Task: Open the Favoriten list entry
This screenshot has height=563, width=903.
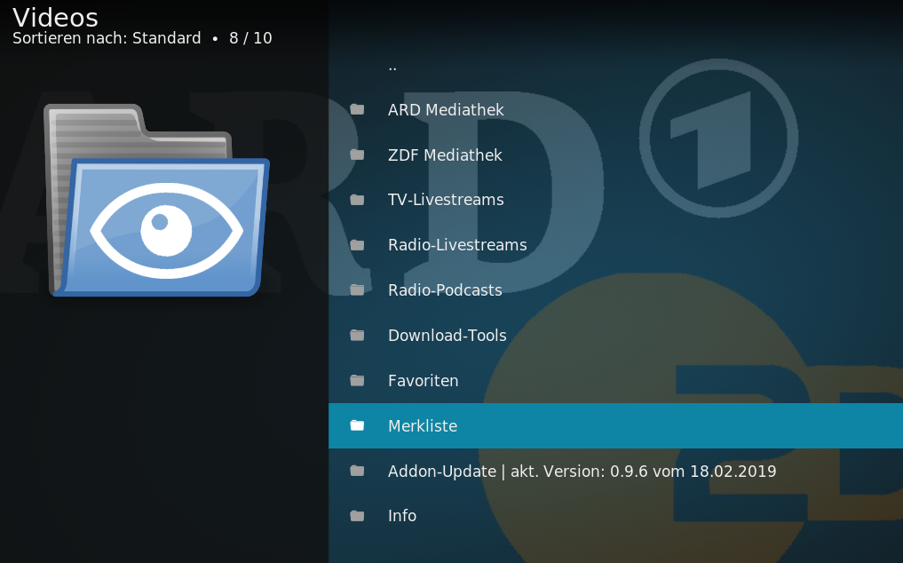Action: click(615, 380)
